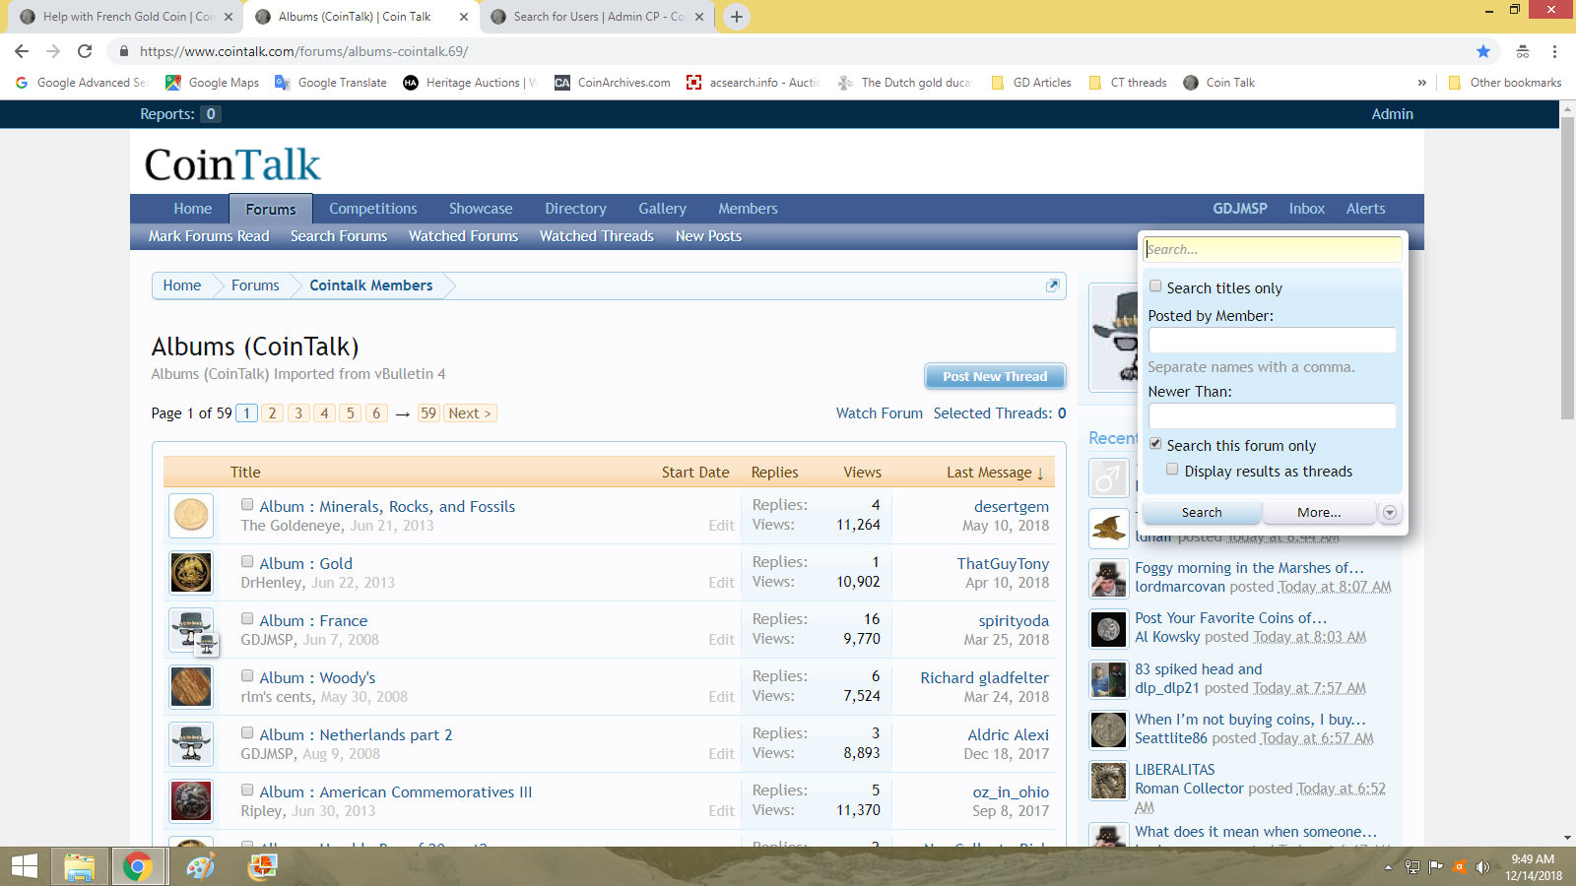Click Watch Forum link

880,413
